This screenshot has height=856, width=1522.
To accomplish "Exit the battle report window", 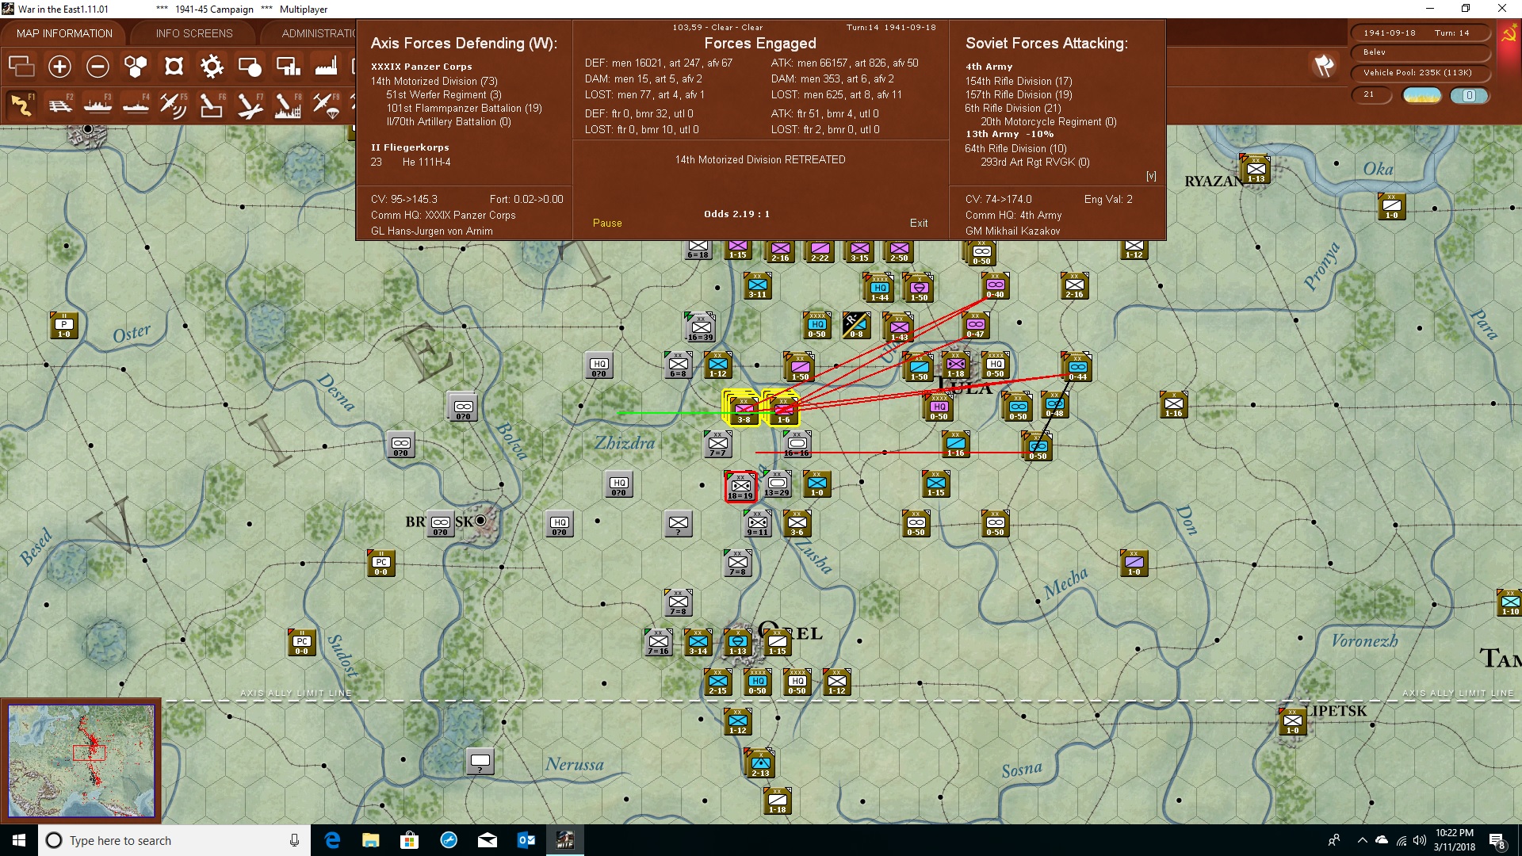I will [x=919, y=224].
